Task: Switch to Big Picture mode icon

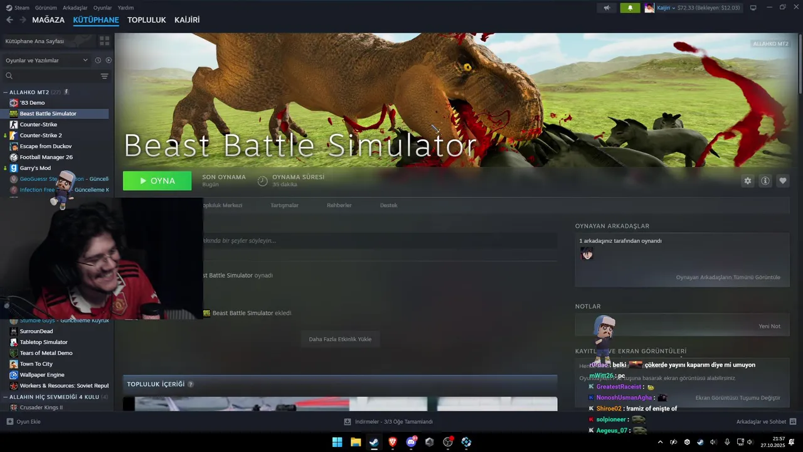Action: coord(753,8)
